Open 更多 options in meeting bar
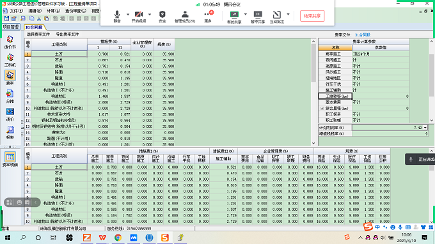435x244 pixels. coord(208,17)
